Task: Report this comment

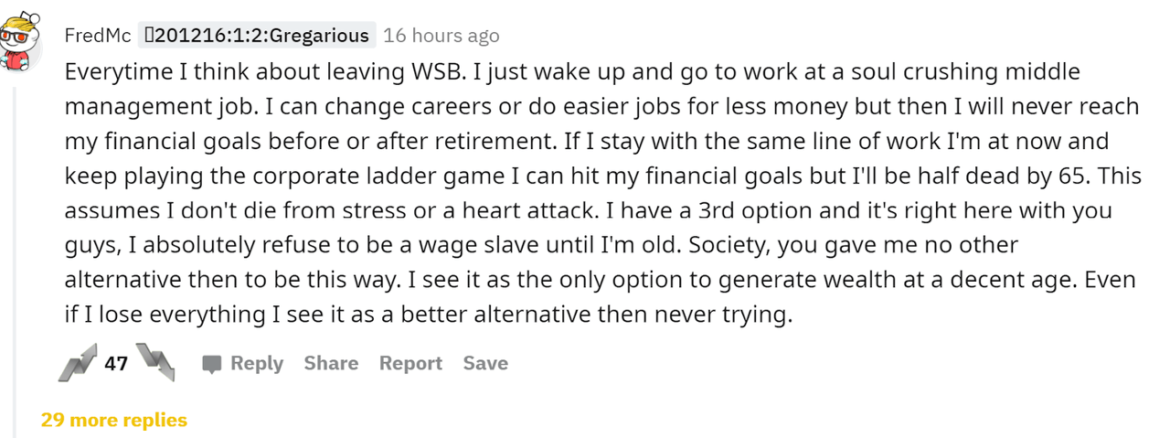Action: coord(410,363)
